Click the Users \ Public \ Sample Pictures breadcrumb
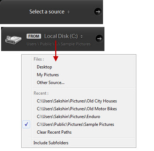The height and width of the screenshot is (151, 154). coord(58,44)
